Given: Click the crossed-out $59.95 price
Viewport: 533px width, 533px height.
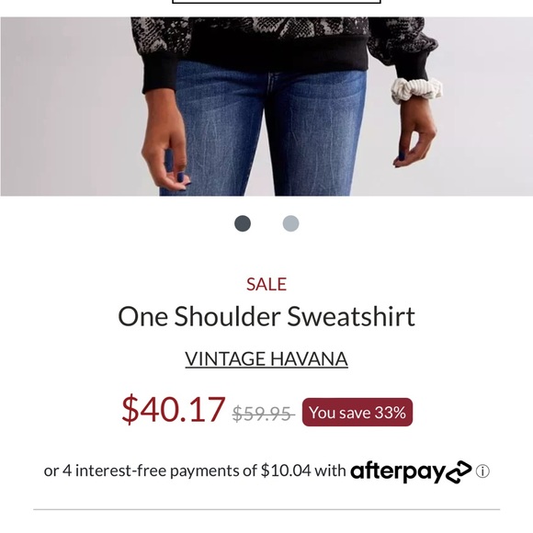Looking at the screenshot, I should pos(263,414).
